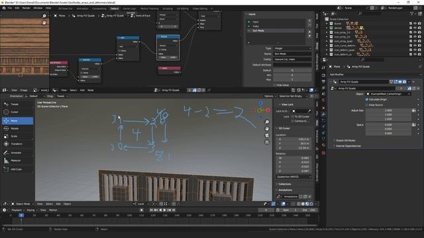Select the Rotate tool

pos(18,128)
